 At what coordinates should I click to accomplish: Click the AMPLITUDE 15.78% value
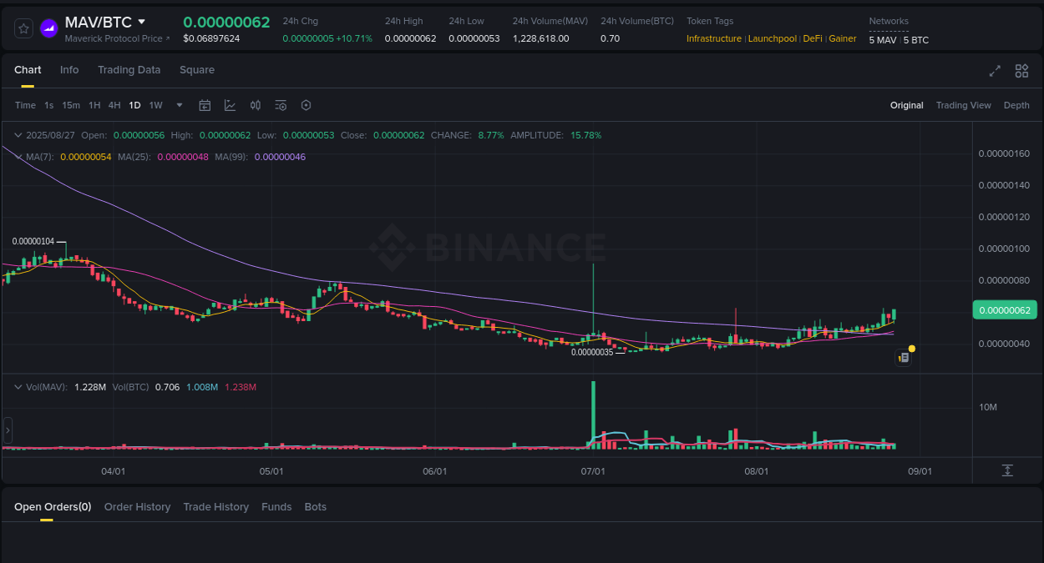click(585, 135)
